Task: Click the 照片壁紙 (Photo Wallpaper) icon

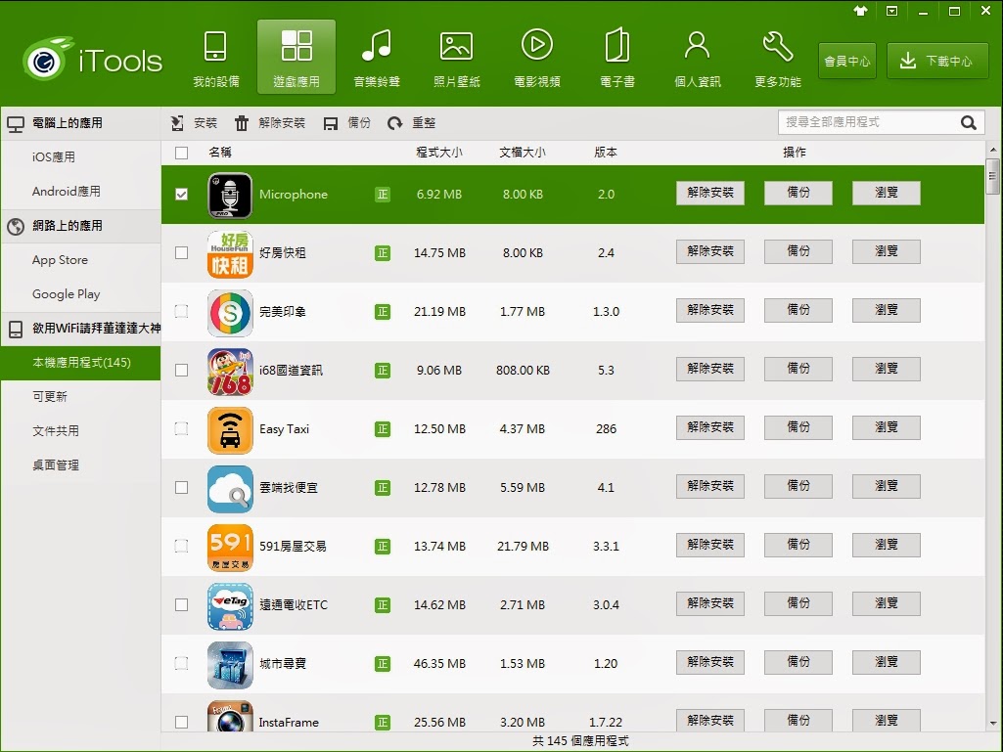Action: click(x=457, y=56)
